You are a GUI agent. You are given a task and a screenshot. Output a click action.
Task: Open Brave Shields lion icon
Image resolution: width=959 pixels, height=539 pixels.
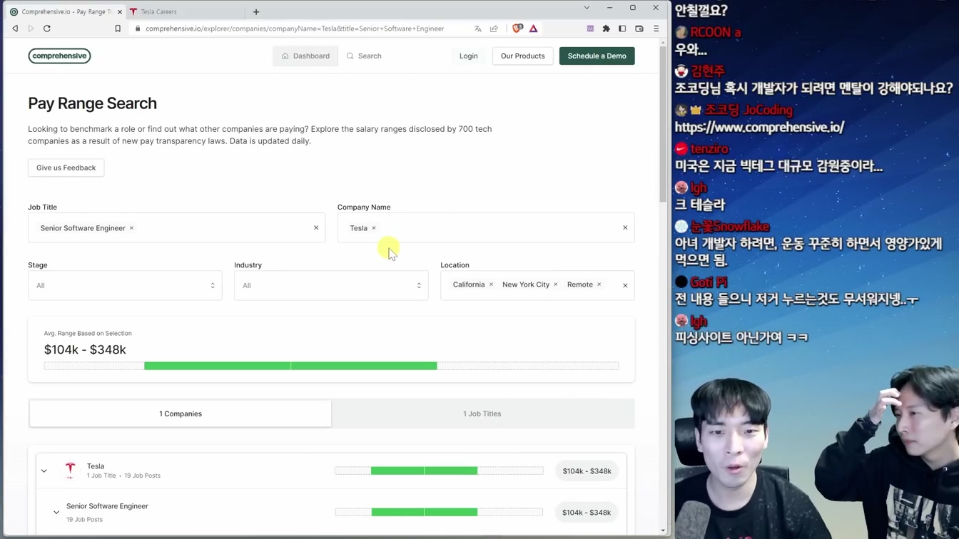click(517, 29)
